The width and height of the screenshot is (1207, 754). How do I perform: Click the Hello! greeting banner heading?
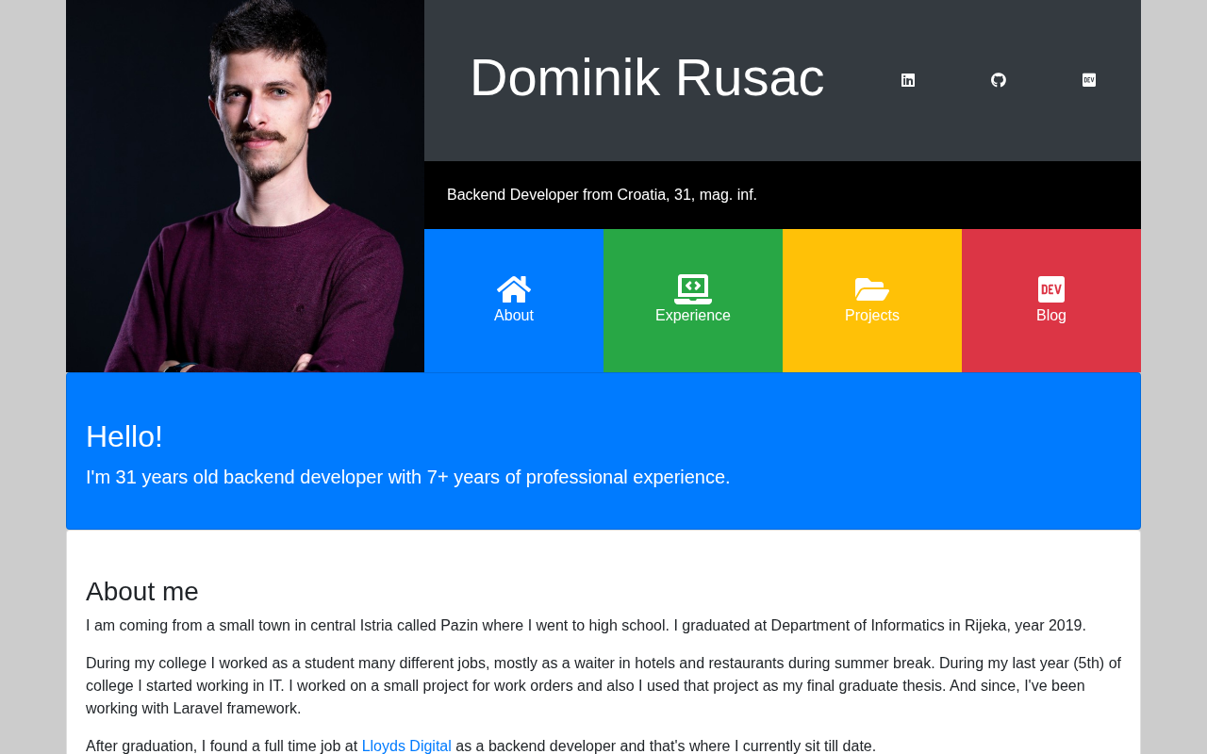(x=124, y=436)
